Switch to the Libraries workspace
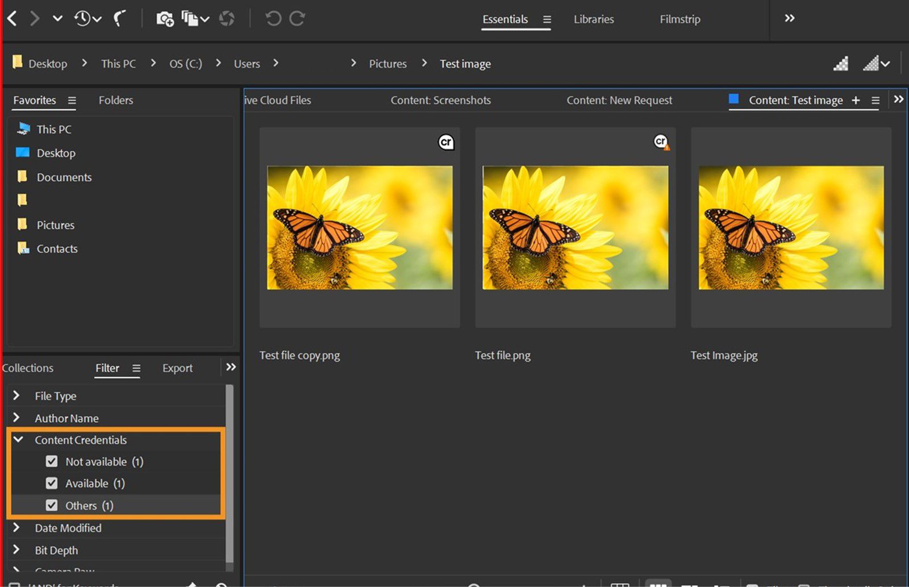Image resolution: width=909 pixels, height=587 pixels. (594, 19)
